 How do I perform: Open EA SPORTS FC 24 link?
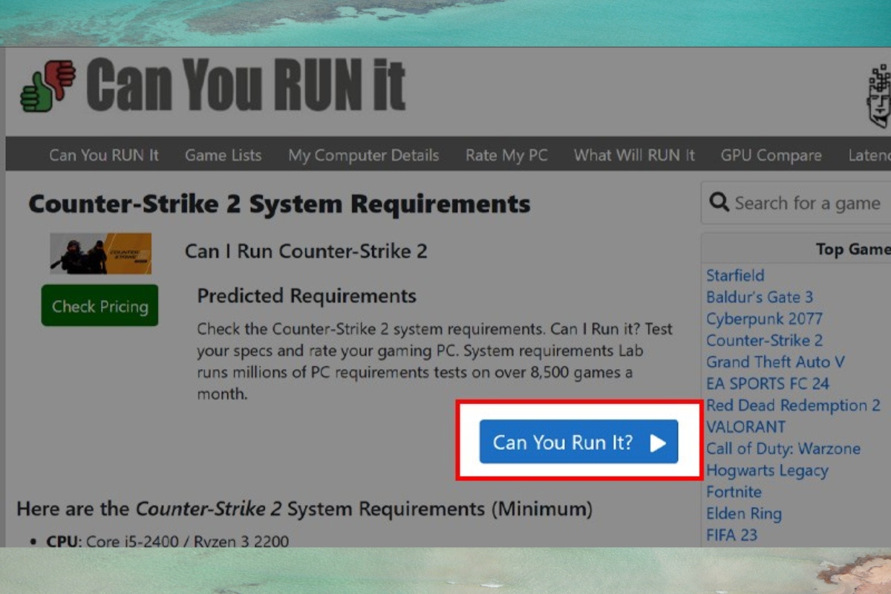(x=768, y=383)
